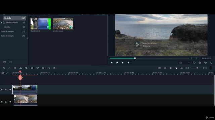Click the preview progress scrubber handle

135,58
